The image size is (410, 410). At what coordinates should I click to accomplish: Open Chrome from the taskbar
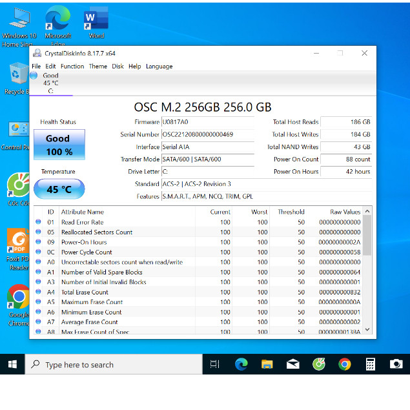(345, 364)
